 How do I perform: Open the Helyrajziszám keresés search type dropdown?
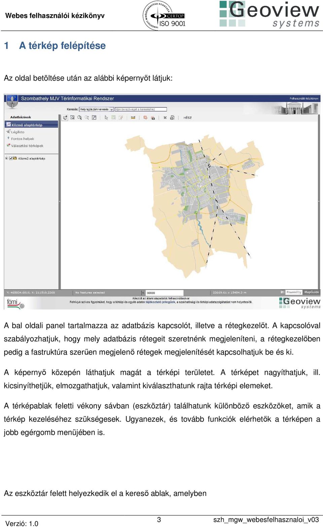97,109
